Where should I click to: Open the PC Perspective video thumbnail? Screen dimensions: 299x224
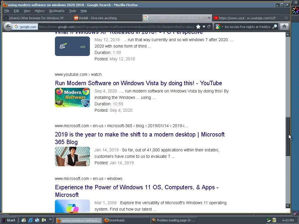(x=72, y=46)
